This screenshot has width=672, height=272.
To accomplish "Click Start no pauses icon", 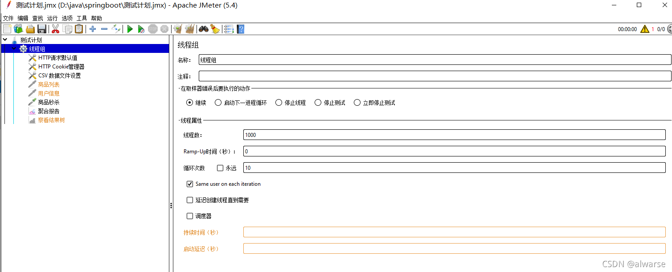I will [141, 29].
